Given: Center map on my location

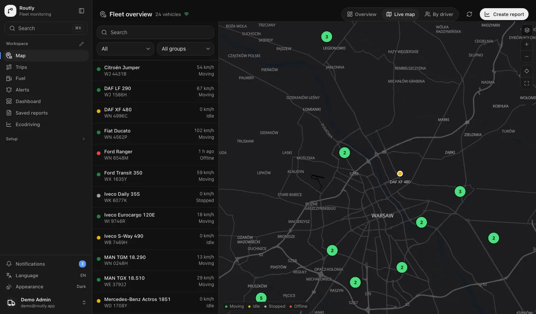Looking at the screenshot, I should point(527,71).
